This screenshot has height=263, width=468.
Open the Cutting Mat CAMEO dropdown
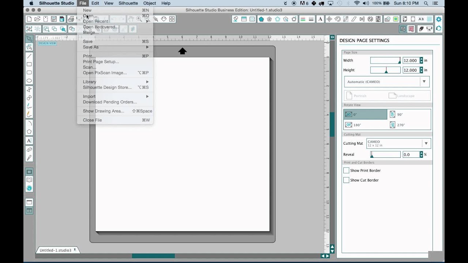point(399,144)
